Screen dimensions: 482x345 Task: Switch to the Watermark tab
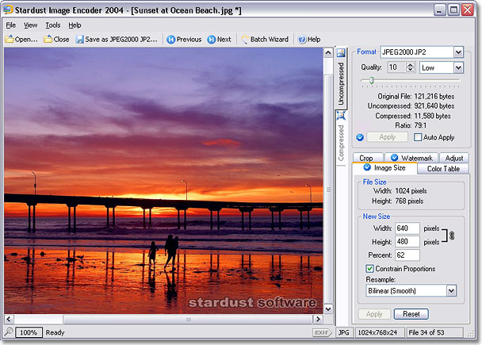[411, 158]
